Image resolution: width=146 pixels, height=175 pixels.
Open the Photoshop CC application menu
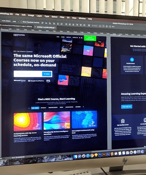pos(6,14)
